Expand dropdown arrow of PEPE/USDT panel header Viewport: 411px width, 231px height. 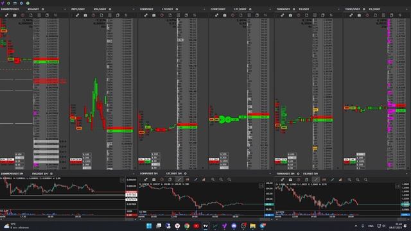pos(134,9)
